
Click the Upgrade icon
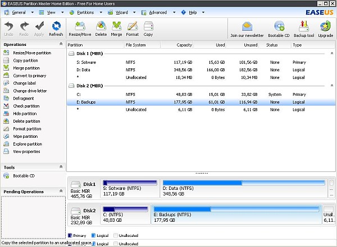click(326, 29)
